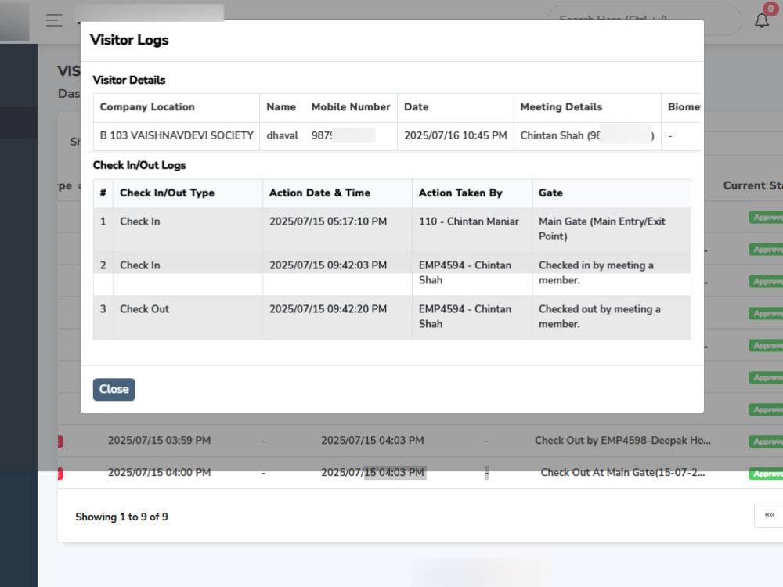Close the Visitor Logs dialog
783x587 pixels.
coord(114,389)
